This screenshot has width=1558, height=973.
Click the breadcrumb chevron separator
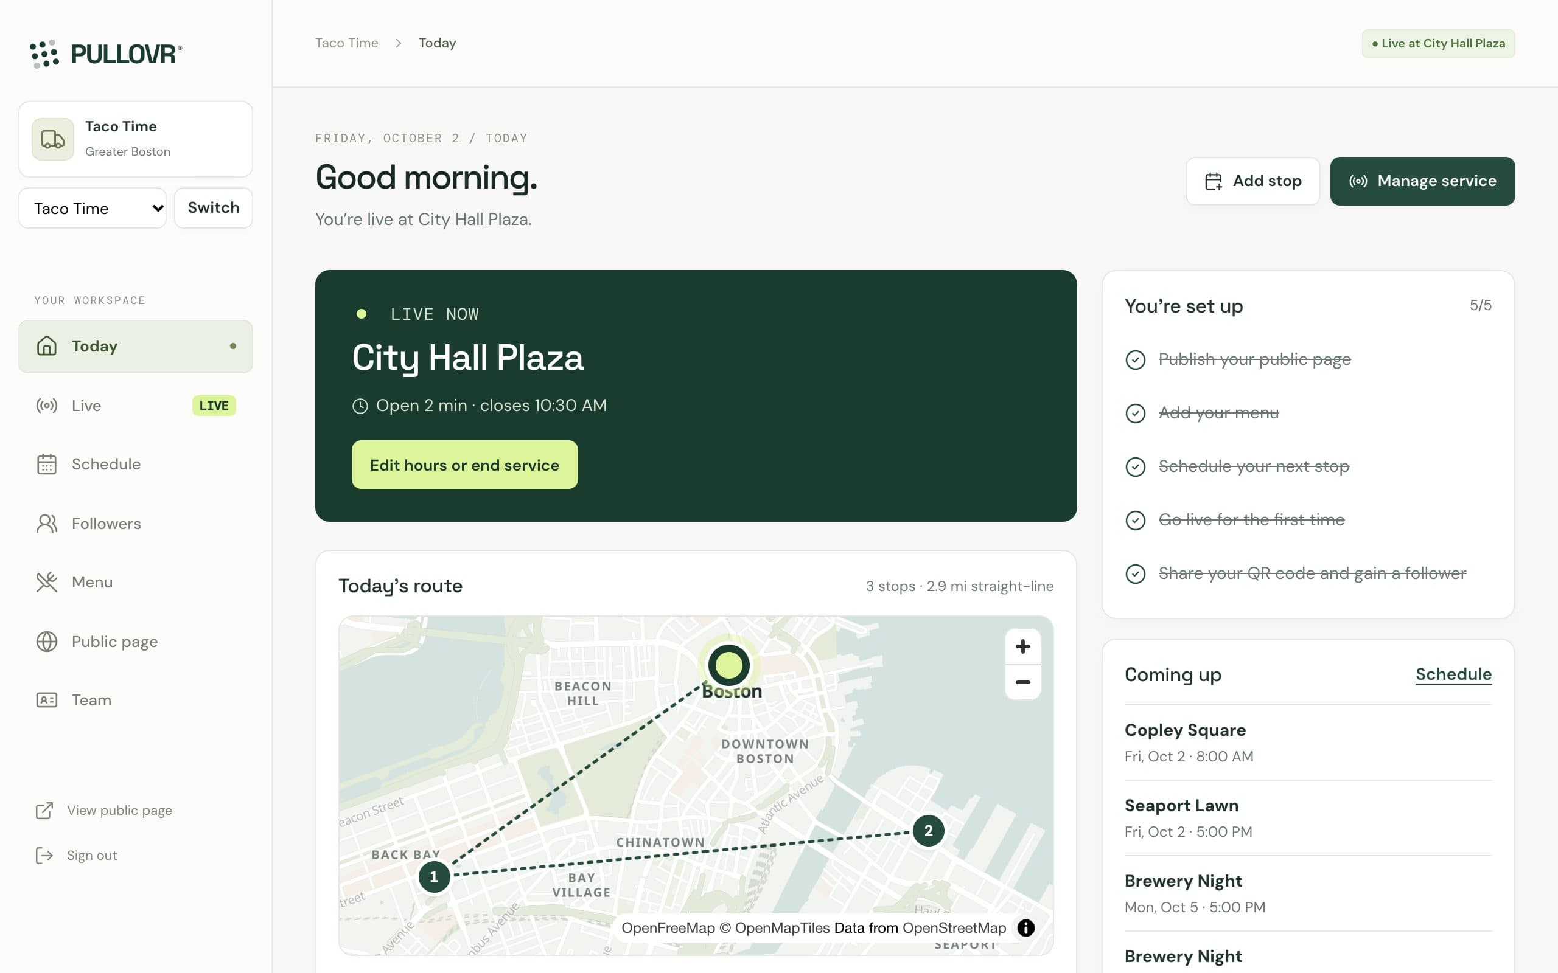399,43
